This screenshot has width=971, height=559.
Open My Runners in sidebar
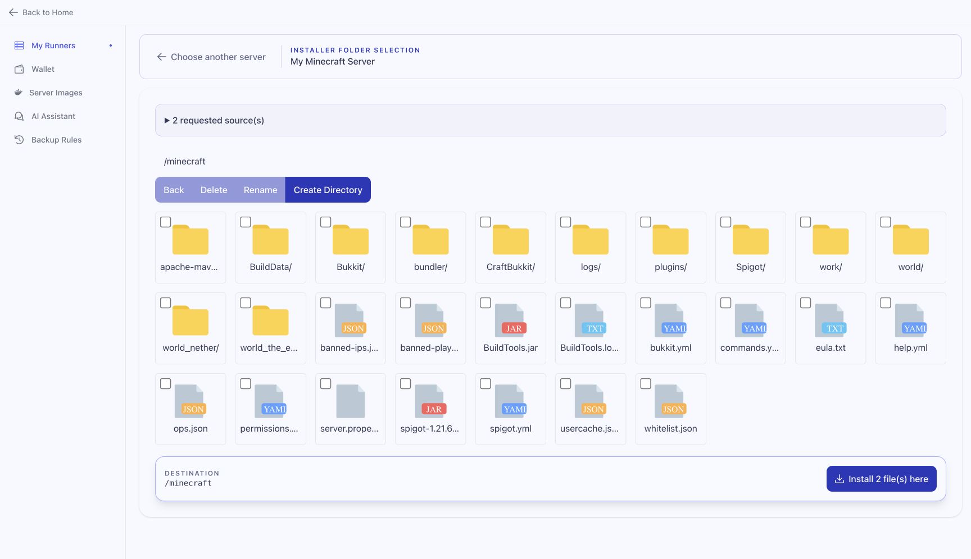pos(53,45)
